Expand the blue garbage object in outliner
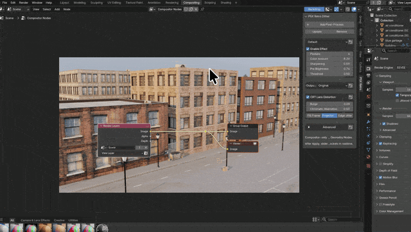 pos(377,40)
